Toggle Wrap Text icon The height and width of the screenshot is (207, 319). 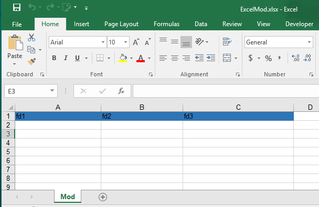[227, 42]
